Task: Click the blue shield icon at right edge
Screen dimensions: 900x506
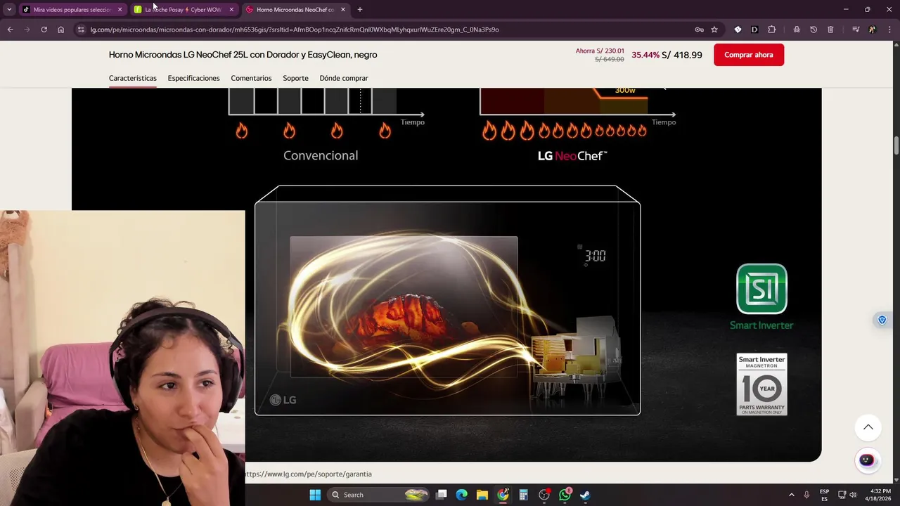Action: (882, 320)
